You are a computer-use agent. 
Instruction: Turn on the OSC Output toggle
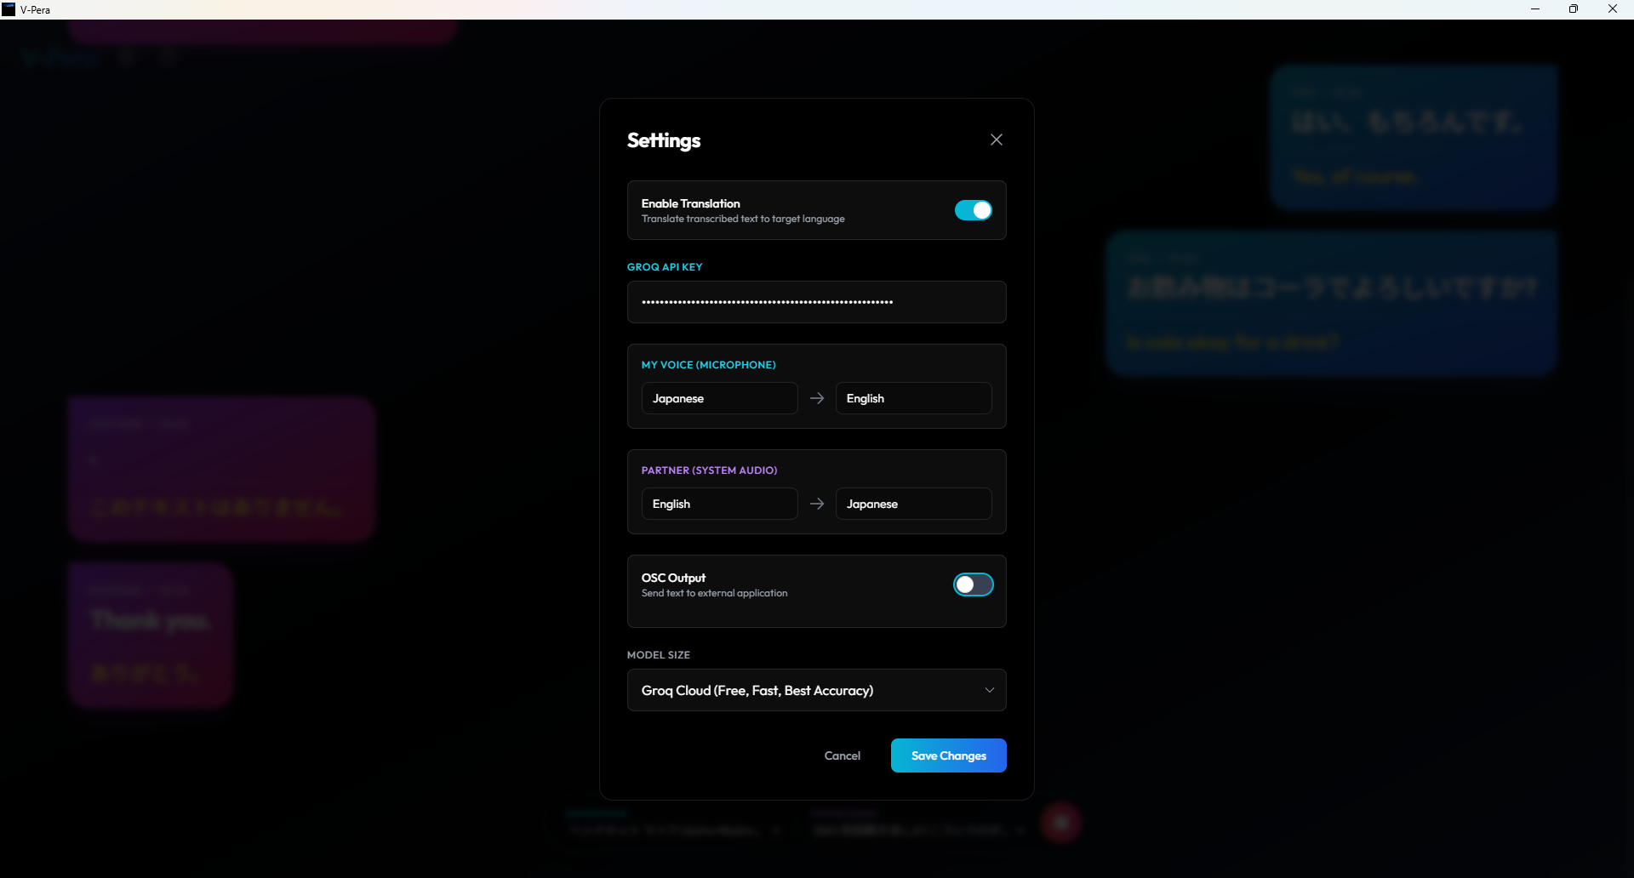pyautogui.click(x=973, y=584)
